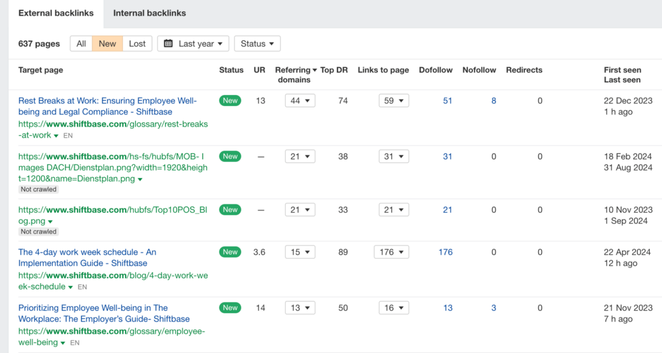Viewport: 662px width, 353px height.
Task: Click URL caret for employee-well-being link
Action: (63, 343)
